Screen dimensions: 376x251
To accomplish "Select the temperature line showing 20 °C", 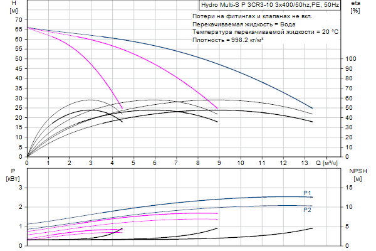I will coord(265,31).
